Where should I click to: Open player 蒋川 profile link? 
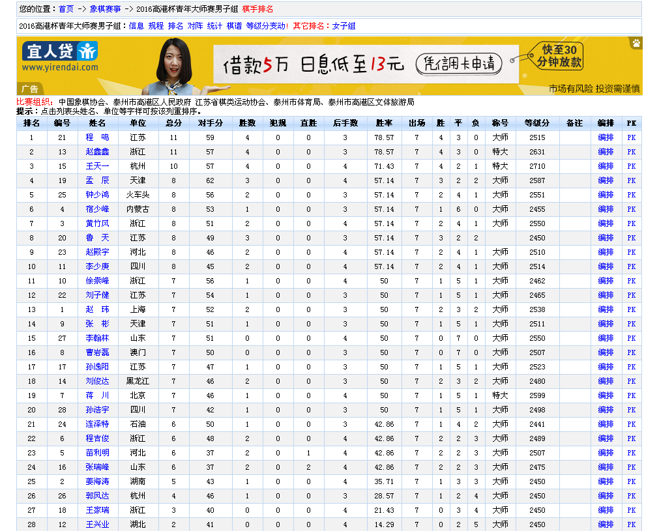click(x=98, y=395)
